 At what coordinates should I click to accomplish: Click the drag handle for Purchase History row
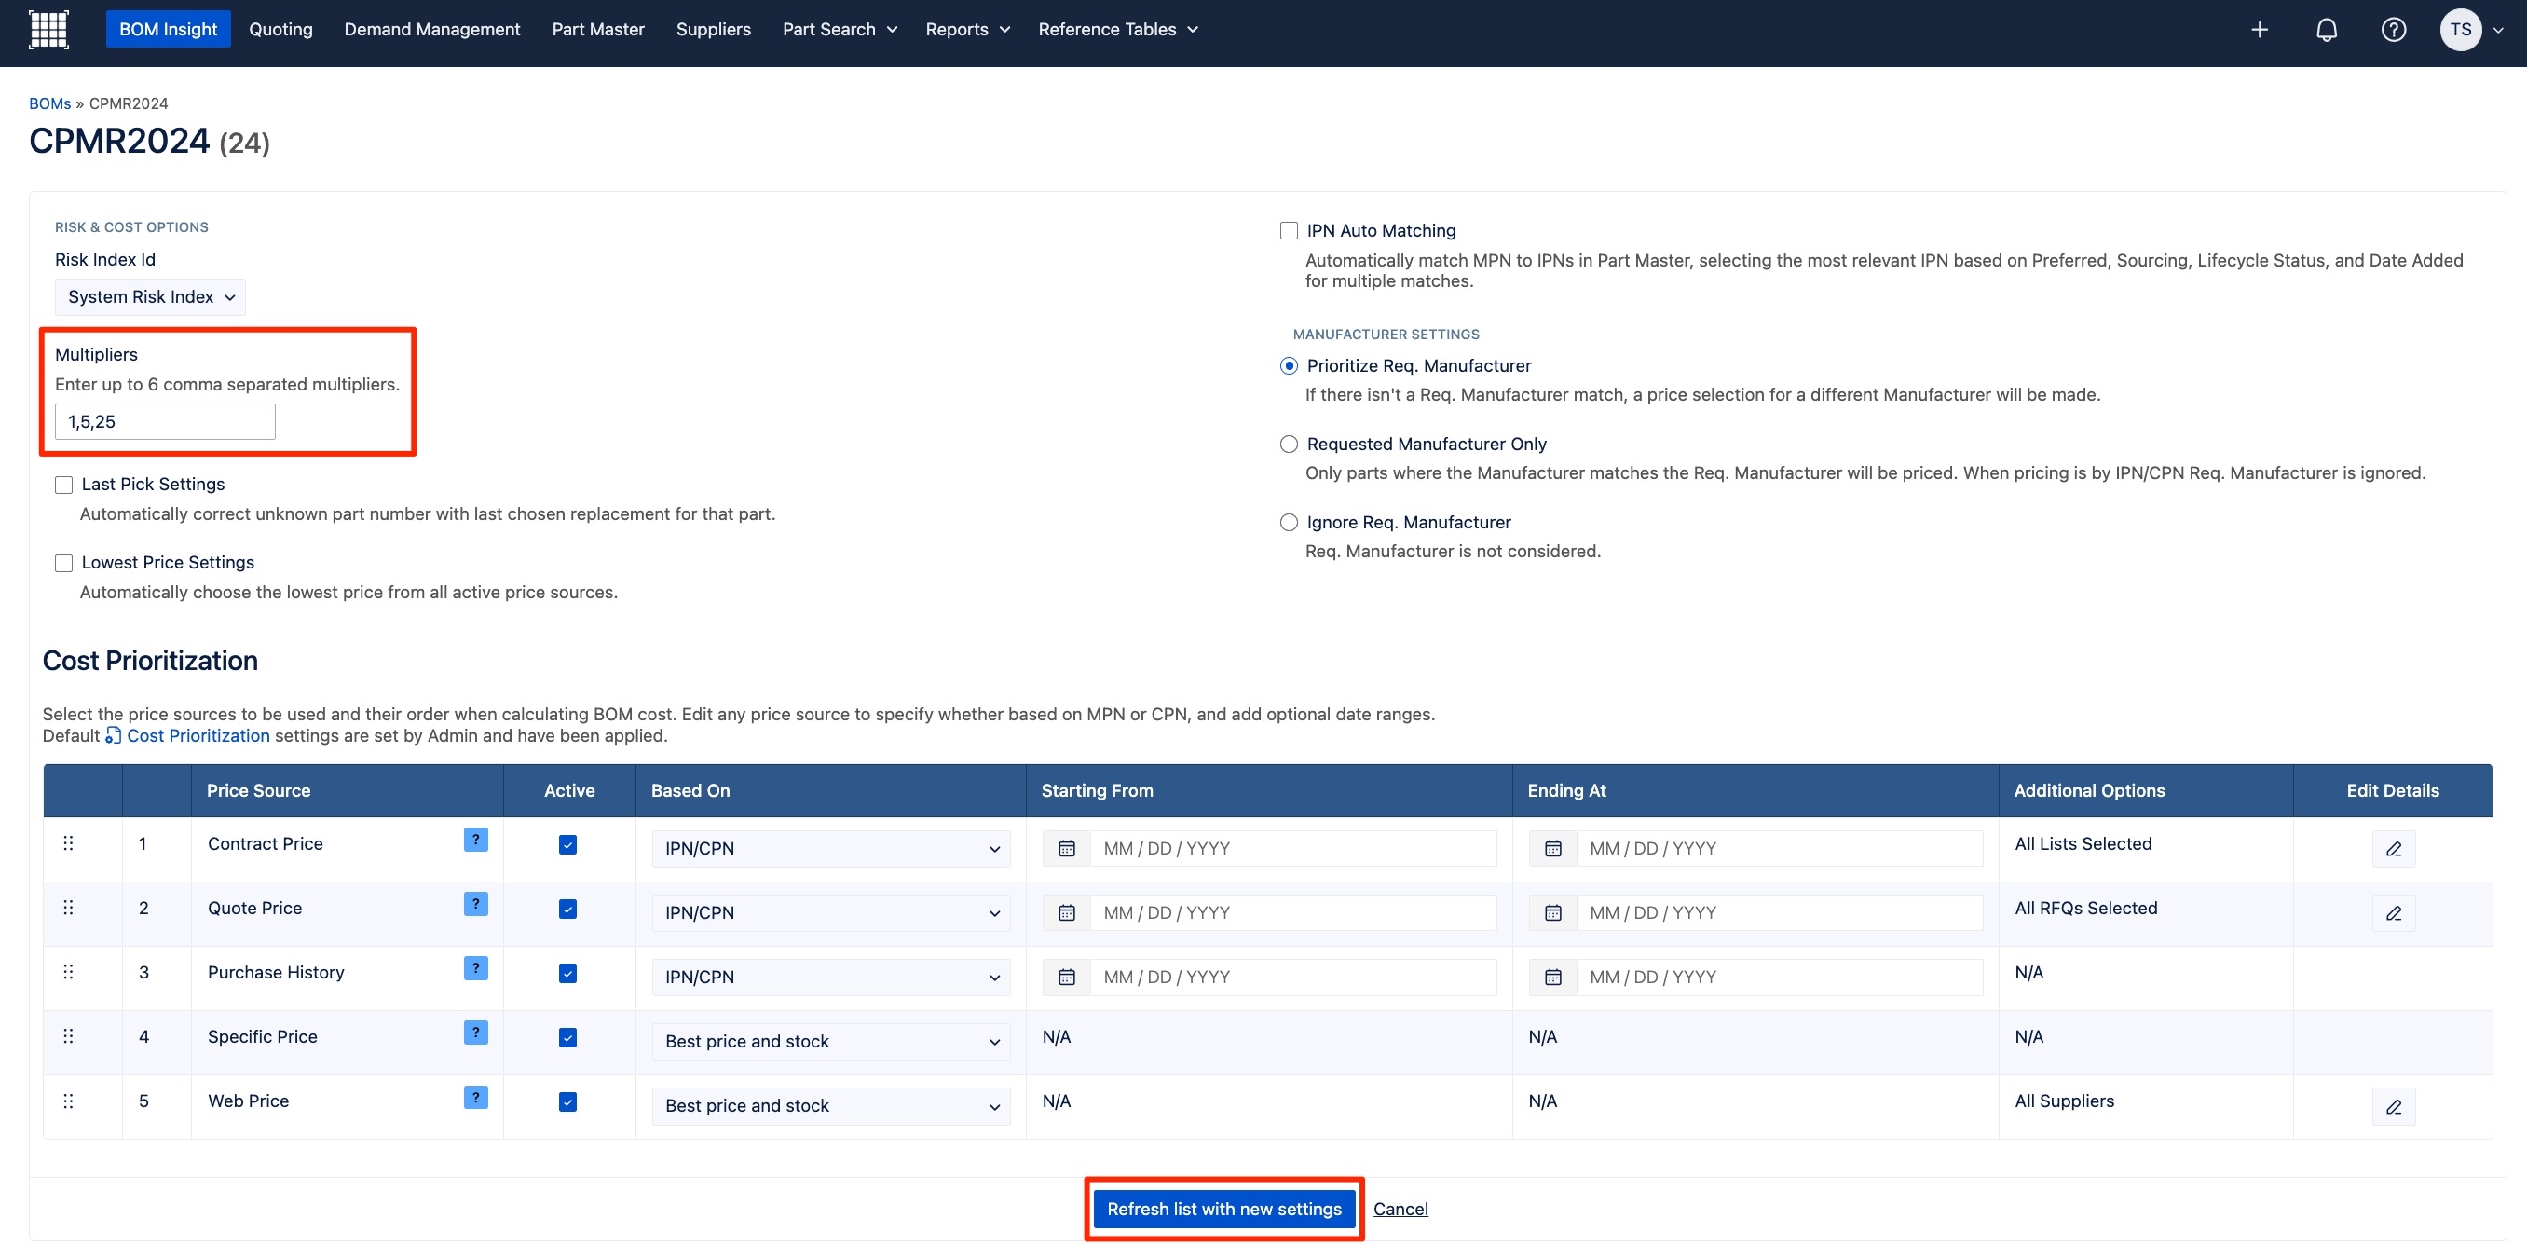coord(68,972)
